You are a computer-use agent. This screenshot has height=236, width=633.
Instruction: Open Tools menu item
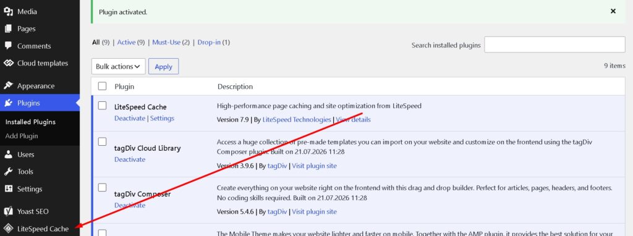[40, 172]
